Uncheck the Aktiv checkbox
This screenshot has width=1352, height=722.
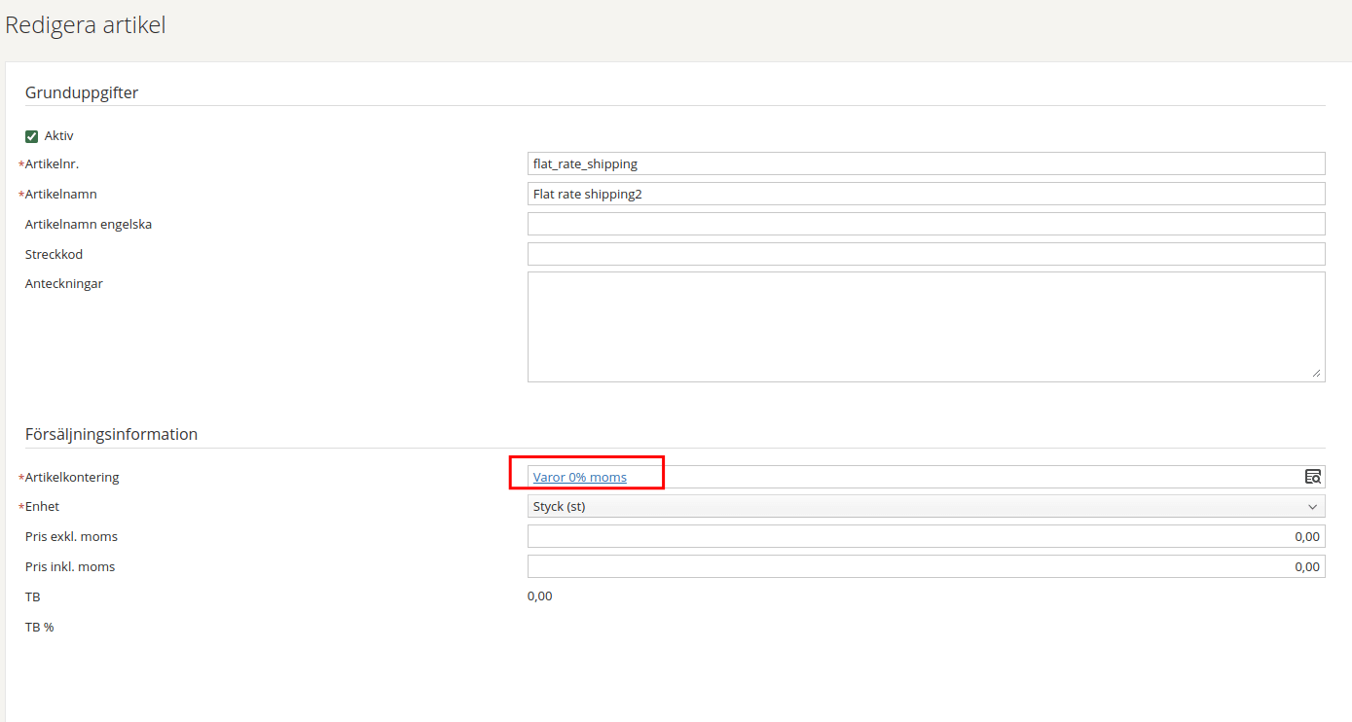point(32,136)
